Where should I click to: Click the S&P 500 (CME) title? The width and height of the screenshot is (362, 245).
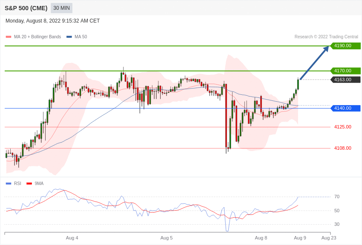click(26, 8)
